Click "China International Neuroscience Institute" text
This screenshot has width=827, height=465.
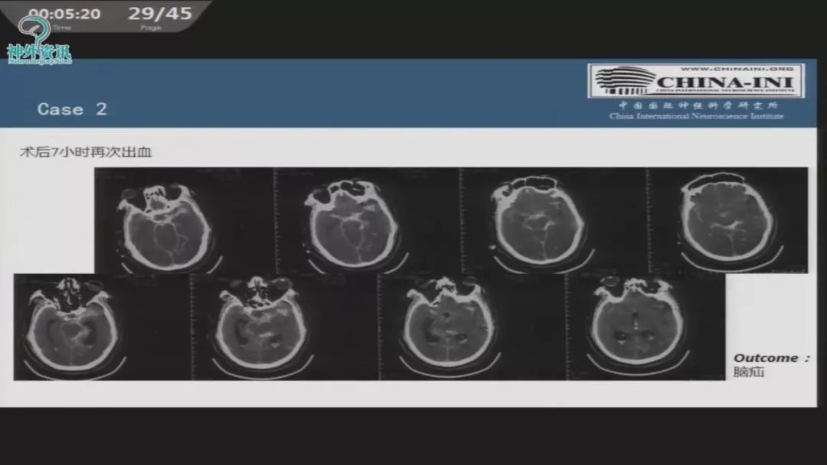(x=696, y=115)
